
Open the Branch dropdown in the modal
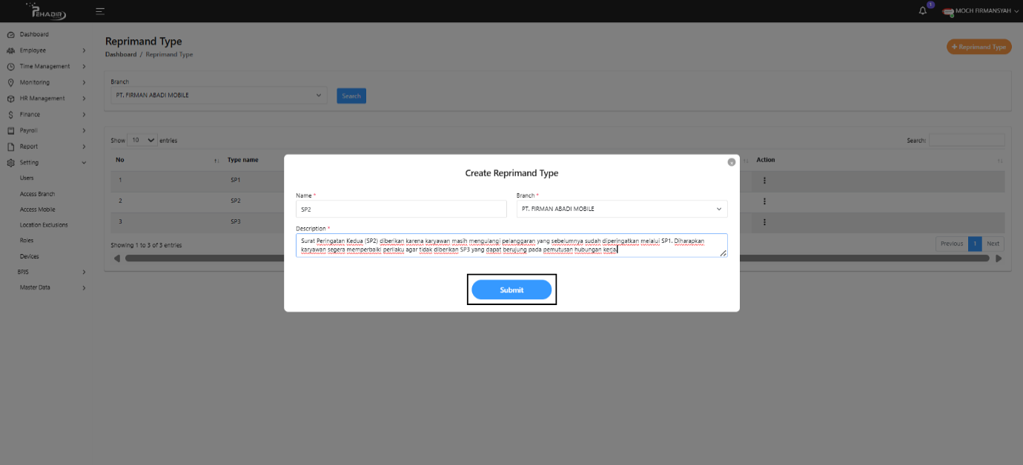pyautogui.click(x=621, y=209)
